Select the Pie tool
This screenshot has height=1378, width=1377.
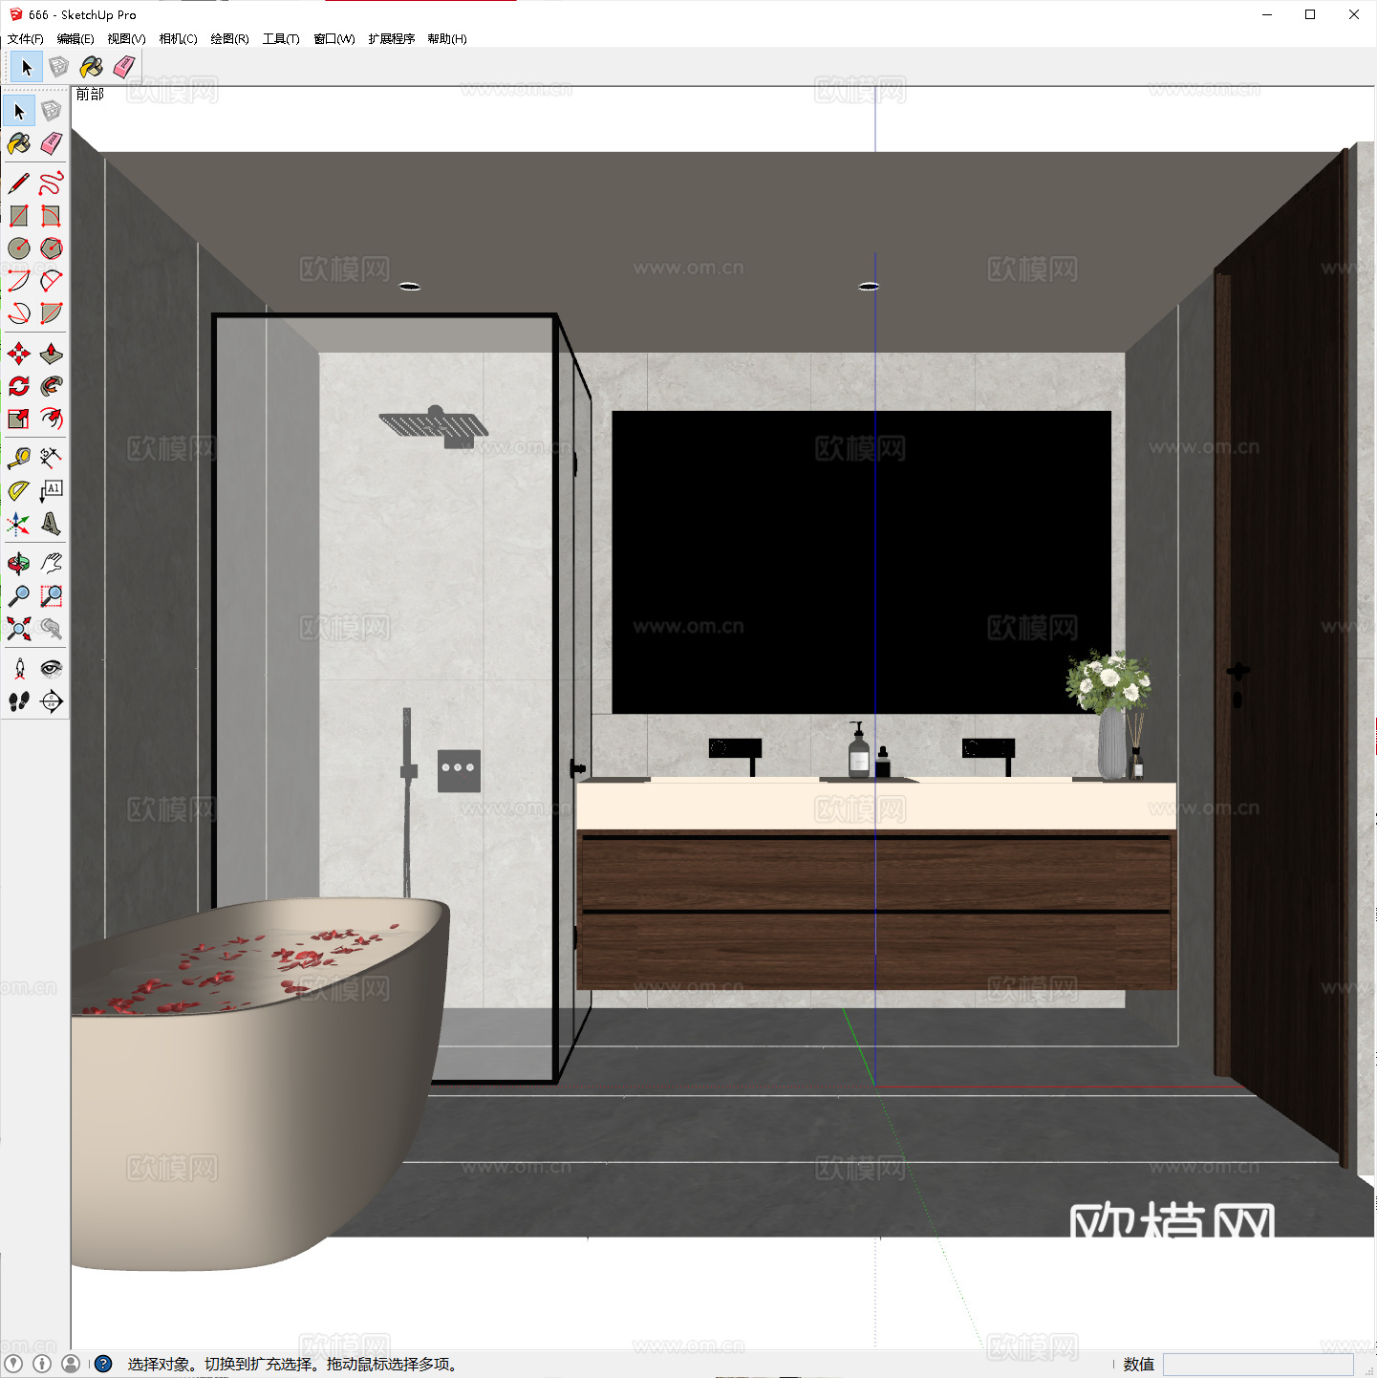tap(52, 312)
